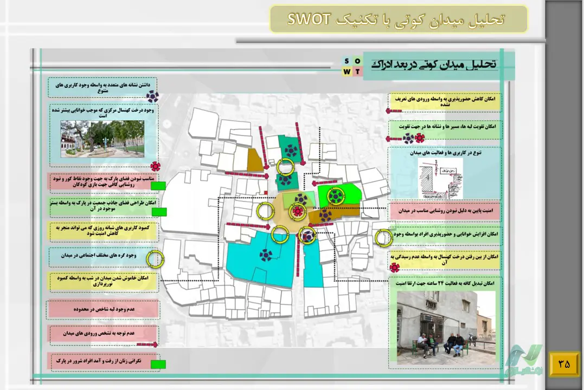Screen dimensions: 584x390
Task: Open the hand-drawn sketch under 'تنوع در کاربری ها'
Action: 440,178
